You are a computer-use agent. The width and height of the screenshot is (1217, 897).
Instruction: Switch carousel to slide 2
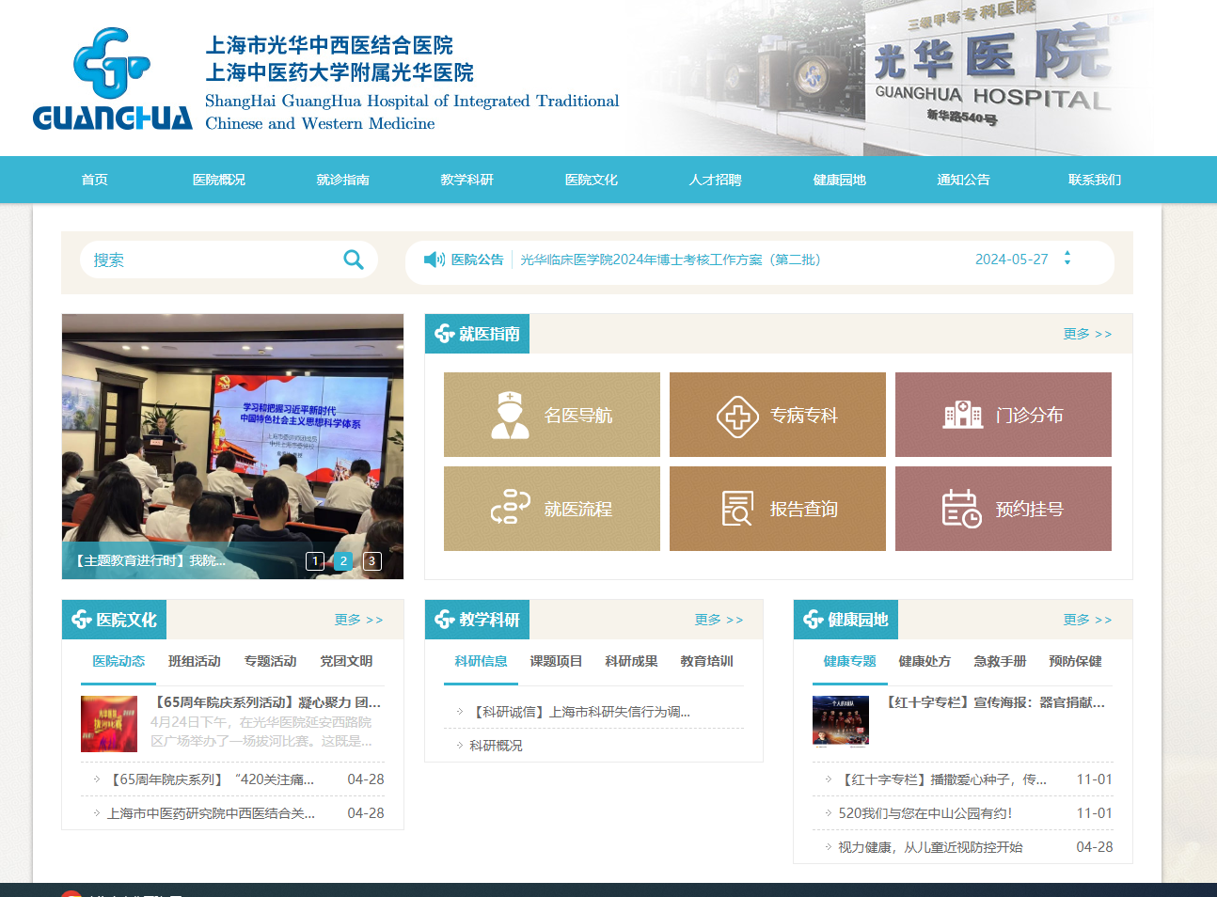[343, 561]
